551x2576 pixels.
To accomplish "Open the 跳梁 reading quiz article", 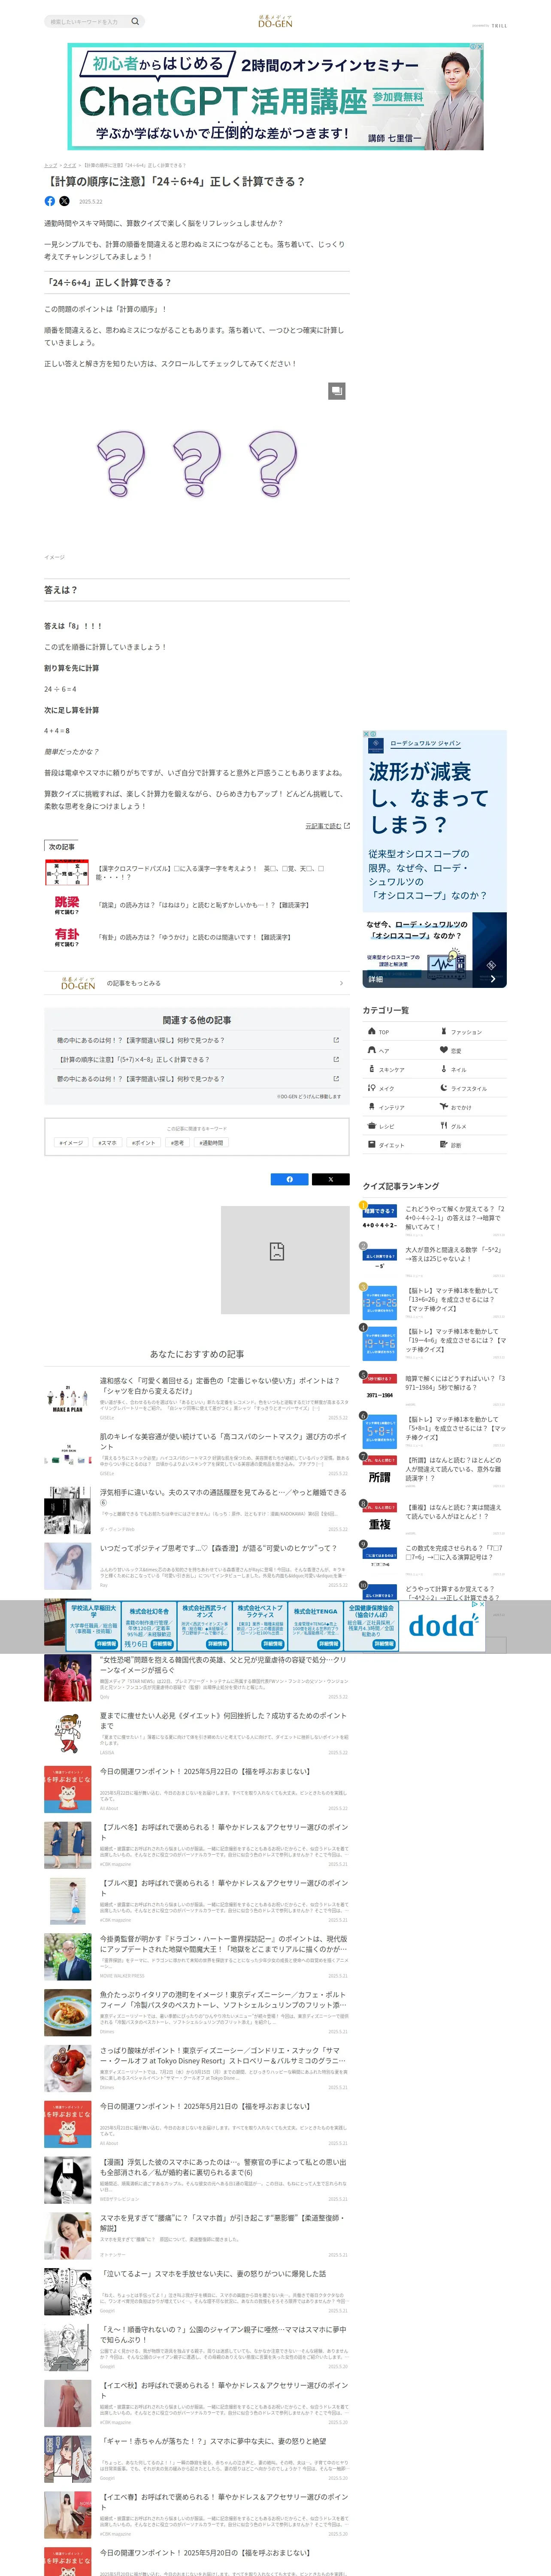I will point(203,905).
